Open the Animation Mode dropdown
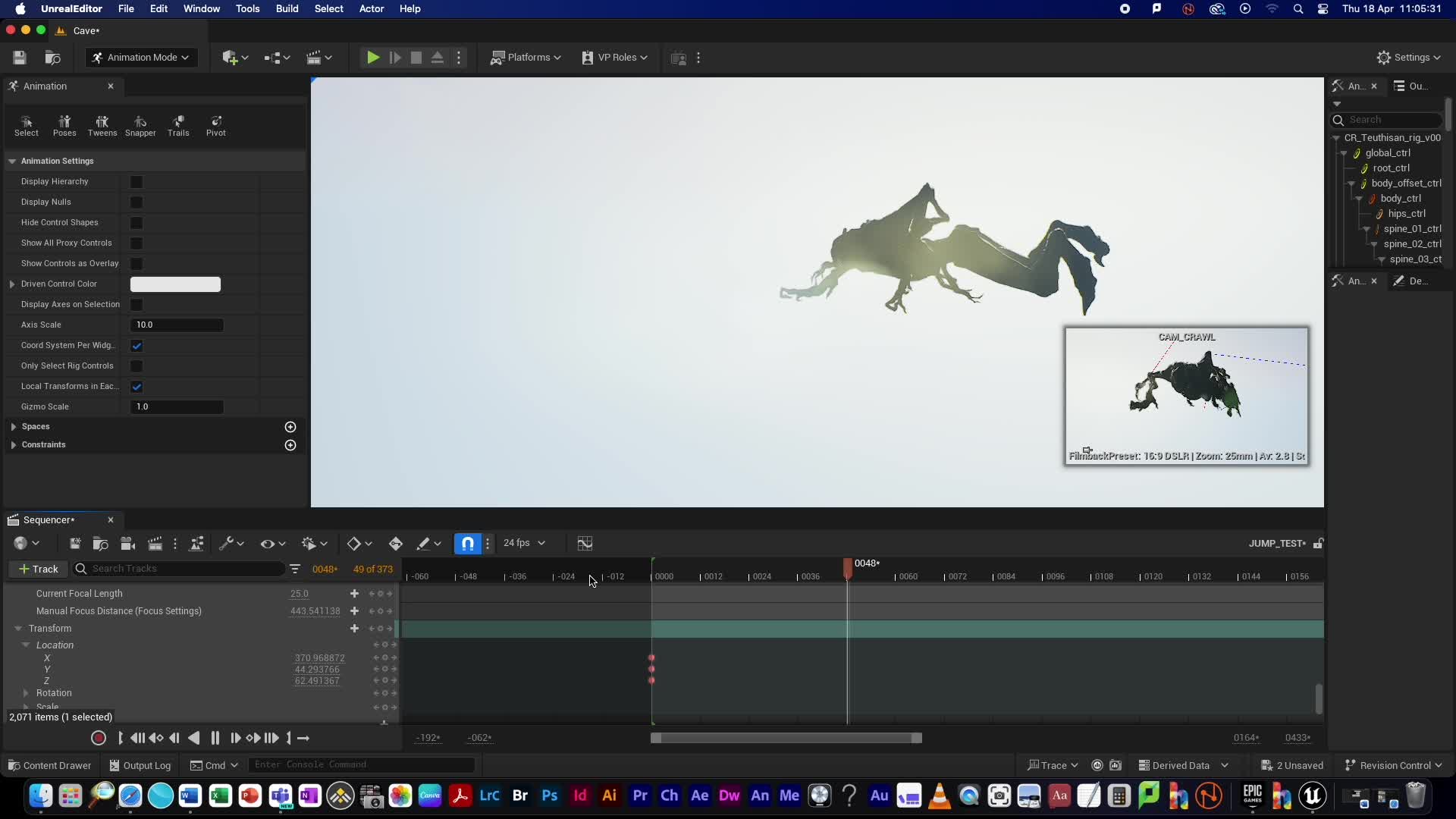Viewport: 1456px width, 819px height. tap(141, 58)
